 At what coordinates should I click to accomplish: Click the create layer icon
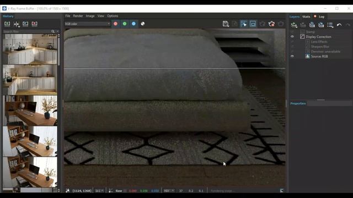(x=294, y=25)
